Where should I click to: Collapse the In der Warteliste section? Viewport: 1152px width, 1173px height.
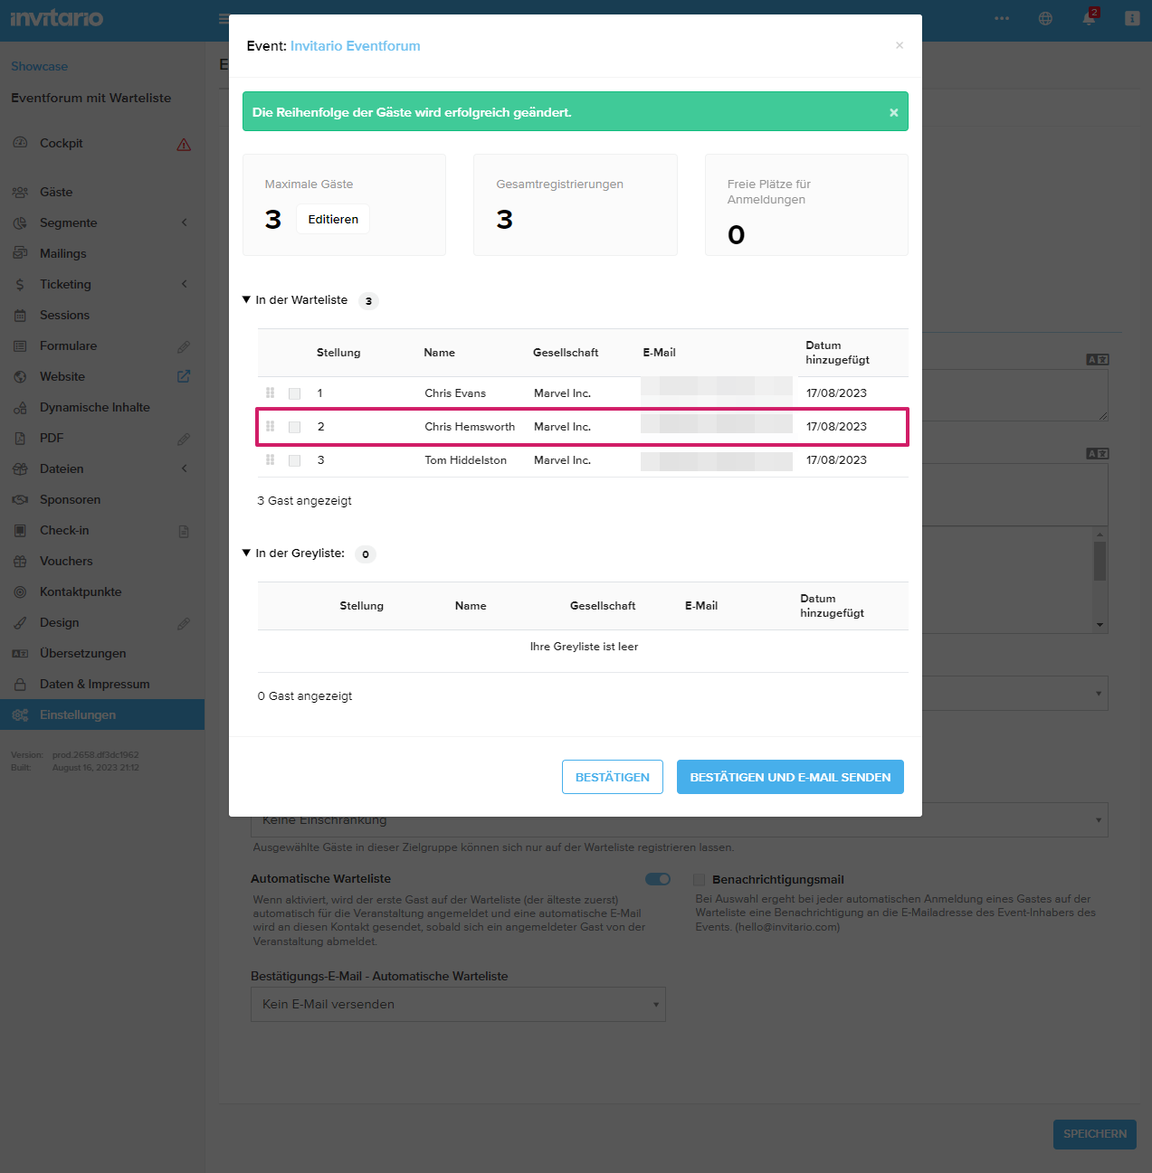(x=246, y=299)
